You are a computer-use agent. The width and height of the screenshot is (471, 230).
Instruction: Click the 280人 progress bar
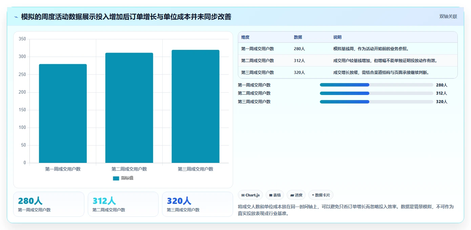376,85
